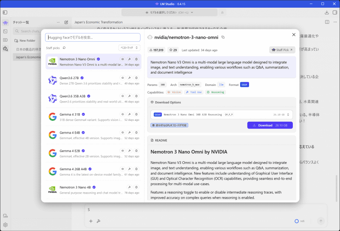Click the GGUF format badge
Screen dimensions: 340x231
tap(244, 85)
